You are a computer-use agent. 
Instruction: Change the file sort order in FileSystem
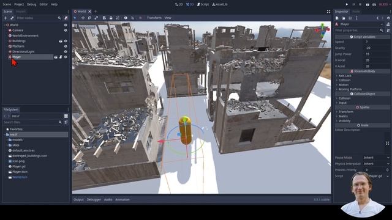tap(66, 122)
